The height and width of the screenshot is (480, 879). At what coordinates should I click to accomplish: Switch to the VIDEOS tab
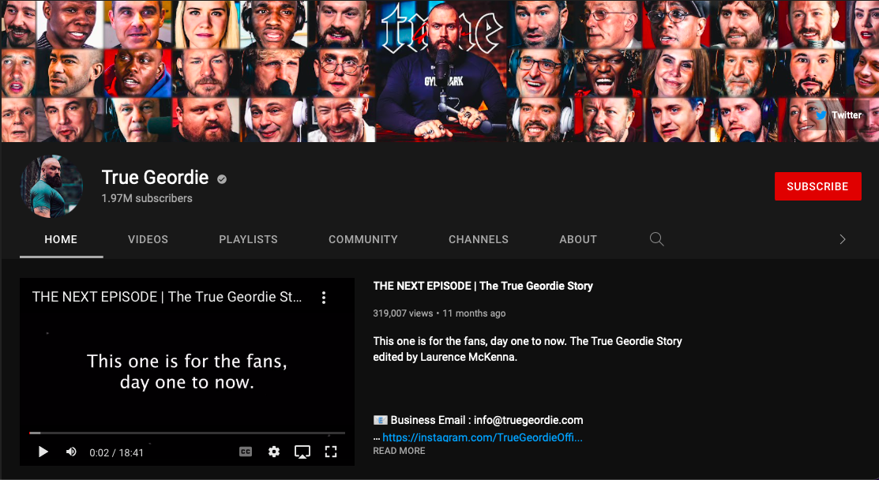pyautogui.click(x=148, y=240)
